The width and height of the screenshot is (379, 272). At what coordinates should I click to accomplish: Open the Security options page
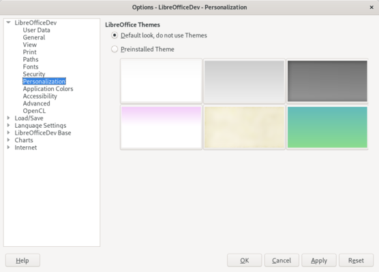(x=34, y=74)
